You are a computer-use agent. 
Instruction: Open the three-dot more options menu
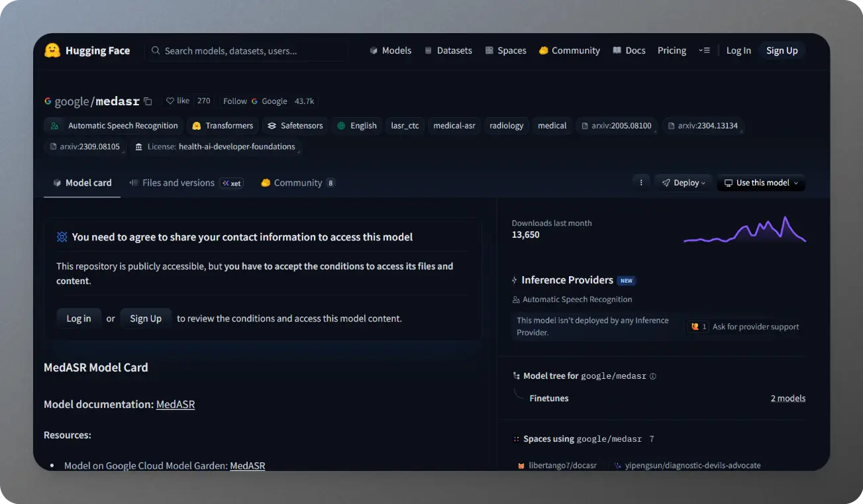point(640,183)
